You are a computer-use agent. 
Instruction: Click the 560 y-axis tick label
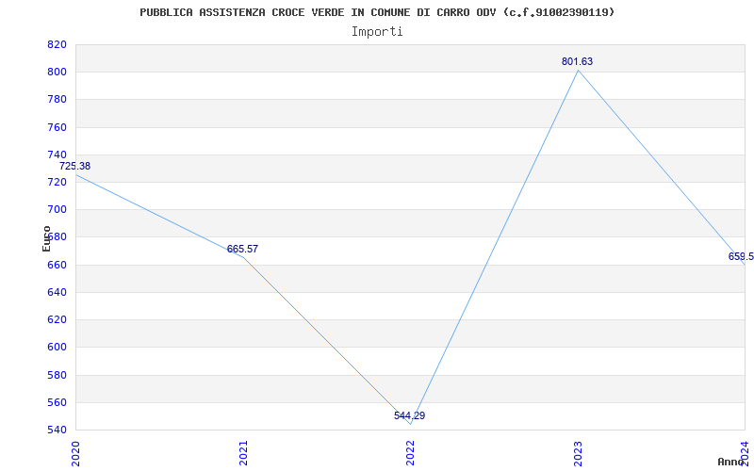57,402
